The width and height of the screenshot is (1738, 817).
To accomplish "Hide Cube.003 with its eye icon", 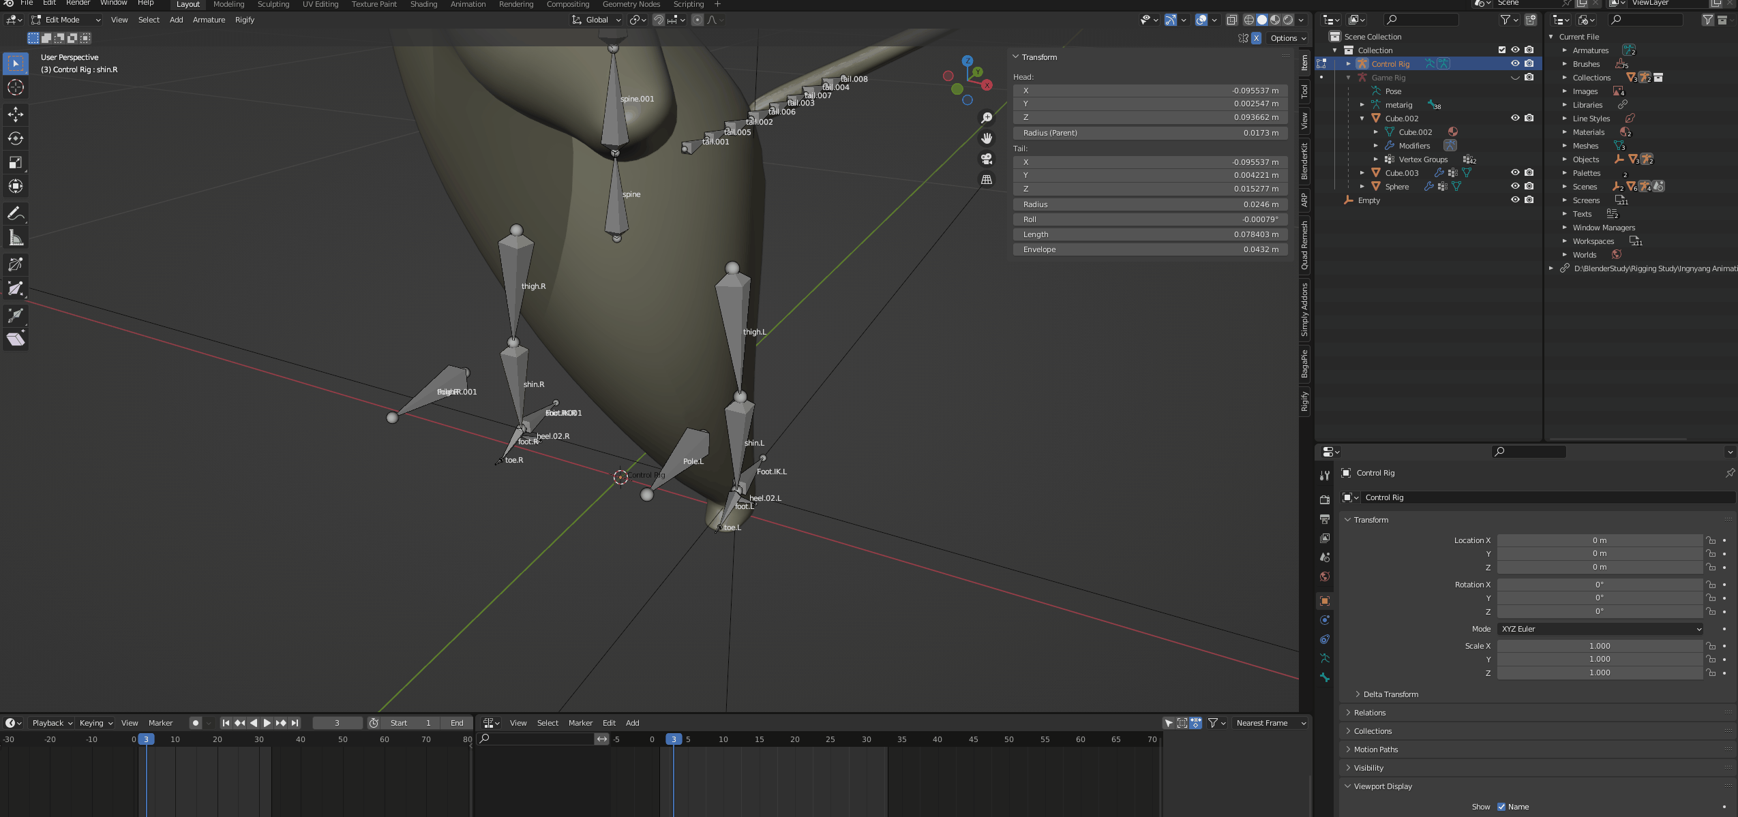I will pyautogui.click(x=1514, y=173).
